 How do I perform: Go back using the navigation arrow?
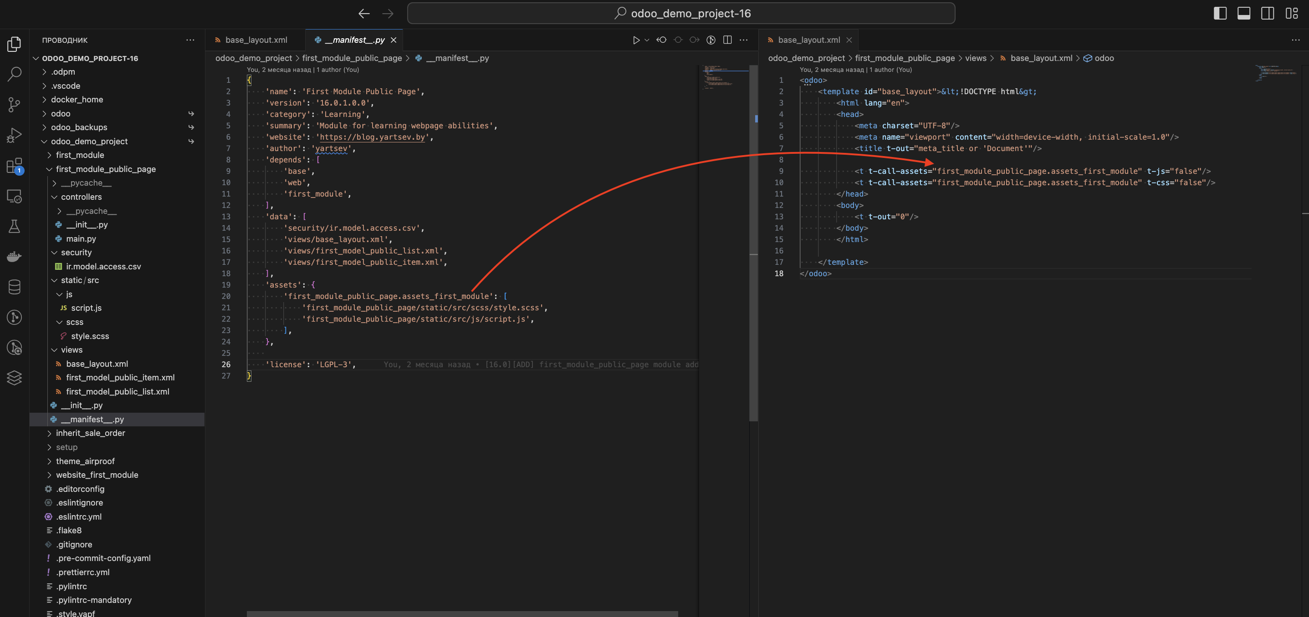[x=364, y=14]
